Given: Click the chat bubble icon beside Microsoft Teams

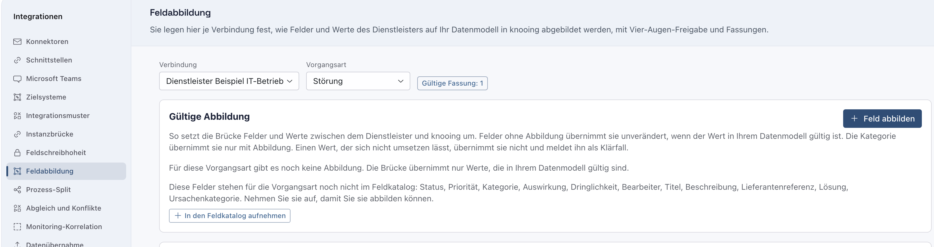Looking at the screenshot, I should [x=17, y=79].
